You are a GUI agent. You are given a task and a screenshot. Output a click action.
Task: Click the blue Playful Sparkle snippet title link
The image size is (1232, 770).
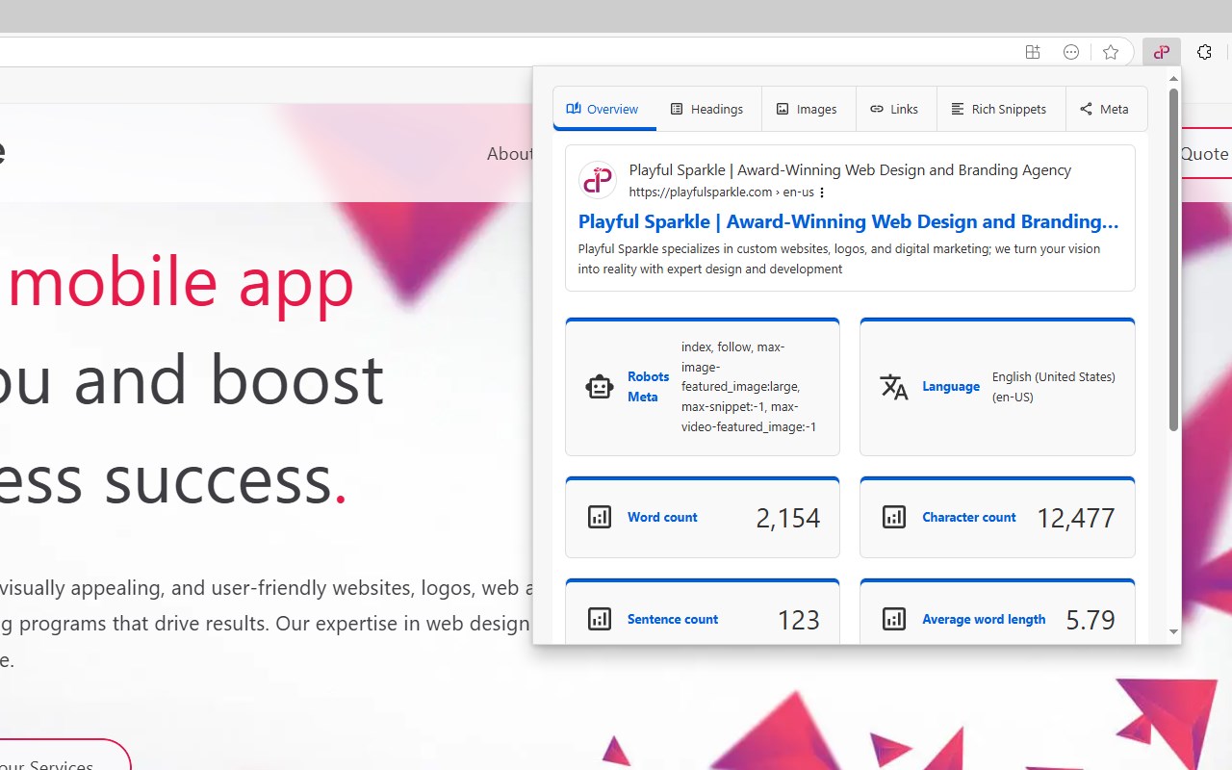(848, 221)
